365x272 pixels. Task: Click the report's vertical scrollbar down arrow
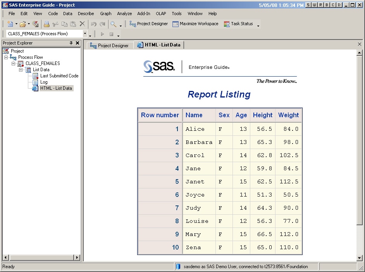tap(359, 258)
